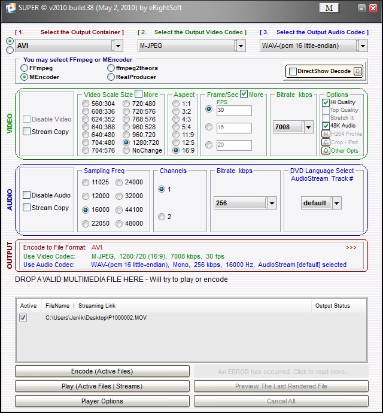The width and height of the screenshot is (383, 413).
Task: Click Encode (Active Files) button
Action: coord(102,372)
